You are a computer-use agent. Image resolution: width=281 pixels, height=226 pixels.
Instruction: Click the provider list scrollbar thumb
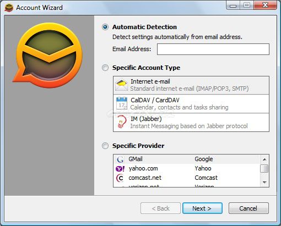[x=264, y=169]
